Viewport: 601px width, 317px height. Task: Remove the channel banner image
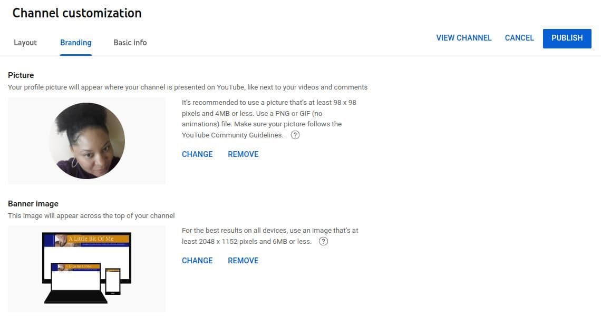pos(243,261)
